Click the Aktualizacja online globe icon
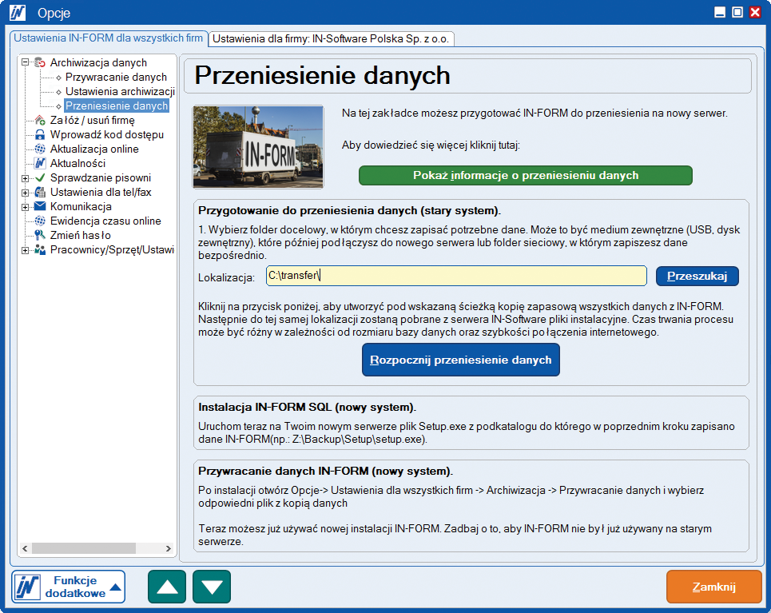The width and height of the screenshot is (771, 613). click(40, 149)
